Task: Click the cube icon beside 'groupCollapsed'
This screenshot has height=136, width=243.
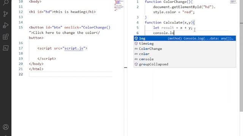Action: coord(136,64)
